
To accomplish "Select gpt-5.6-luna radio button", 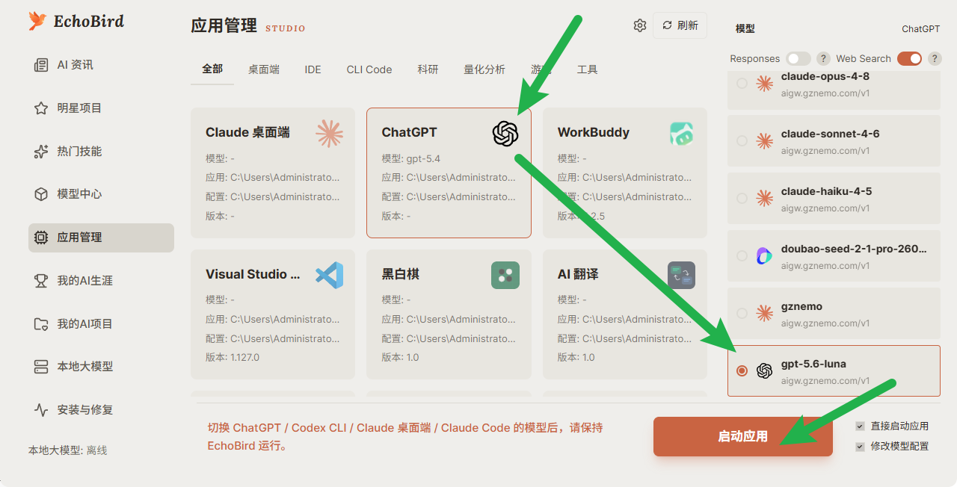I will [x=742, y=370].
